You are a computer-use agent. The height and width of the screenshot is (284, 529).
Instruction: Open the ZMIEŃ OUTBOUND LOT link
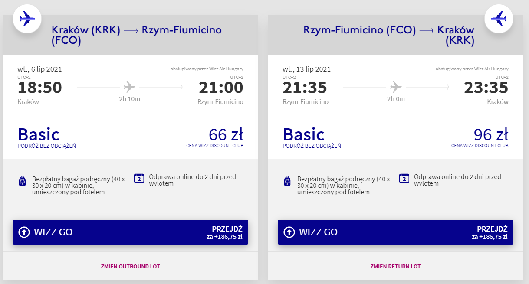[130, 266]
